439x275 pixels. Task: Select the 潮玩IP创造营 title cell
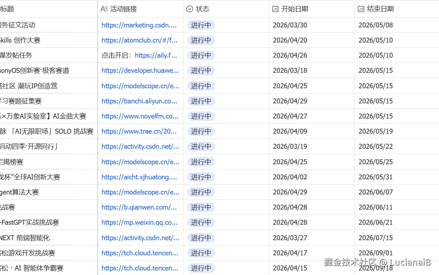click(x=49, y=86)
